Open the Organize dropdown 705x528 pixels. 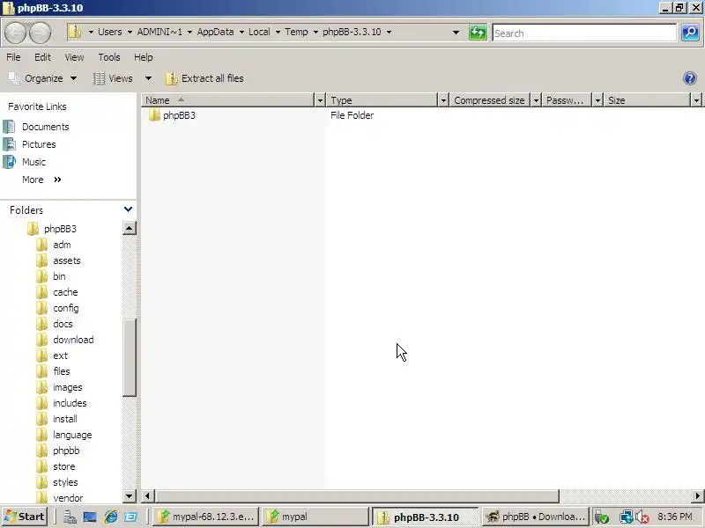pyautogui.click(x=43, y=78)
